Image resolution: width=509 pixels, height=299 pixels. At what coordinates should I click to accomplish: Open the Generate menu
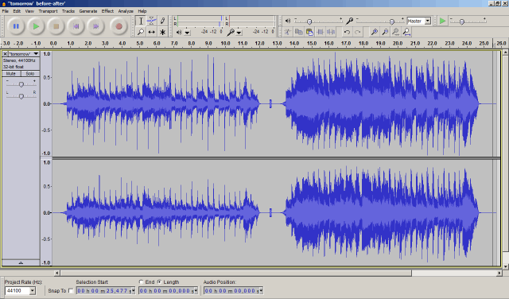click(88, 11)
